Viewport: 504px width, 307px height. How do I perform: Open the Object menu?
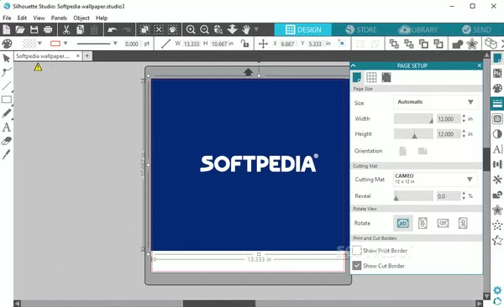81,18
